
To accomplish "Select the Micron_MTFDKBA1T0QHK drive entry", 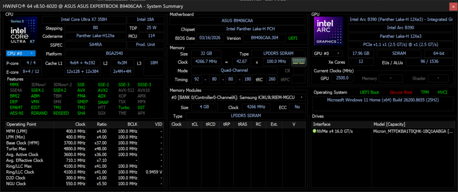I will point(382,131).
